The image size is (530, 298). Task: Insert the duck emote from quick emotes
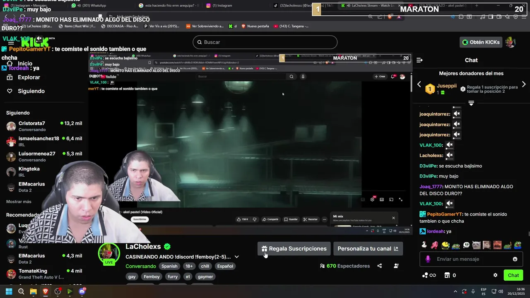[424, 245]
